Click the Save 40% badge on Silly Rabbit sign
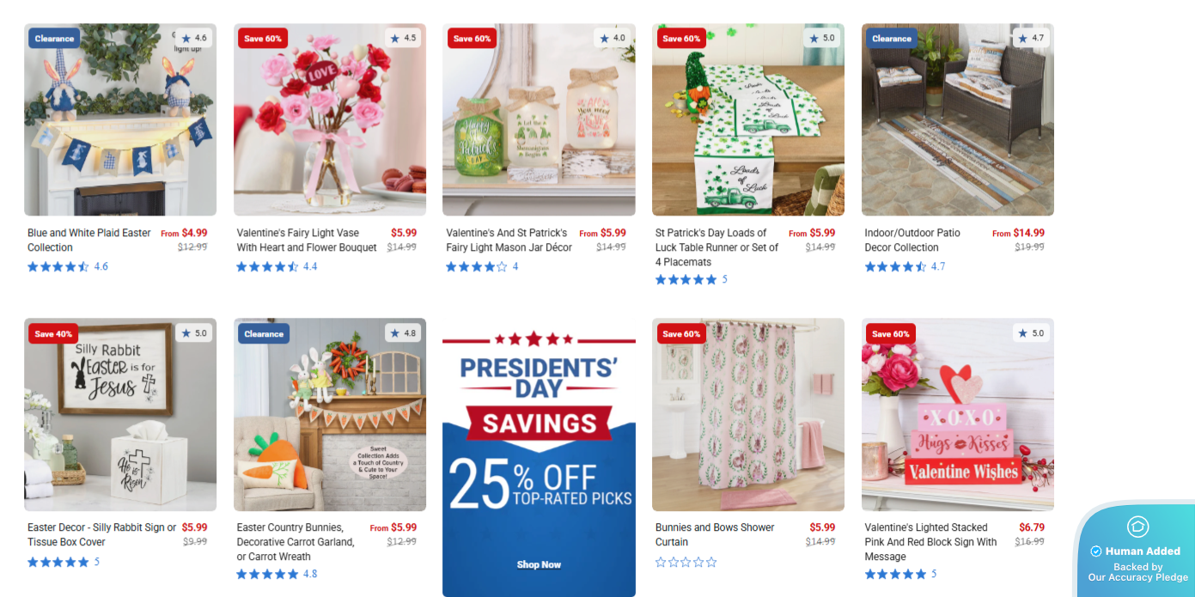The height and width of the screenshot is (597, 1195). [x=53, y=333]
